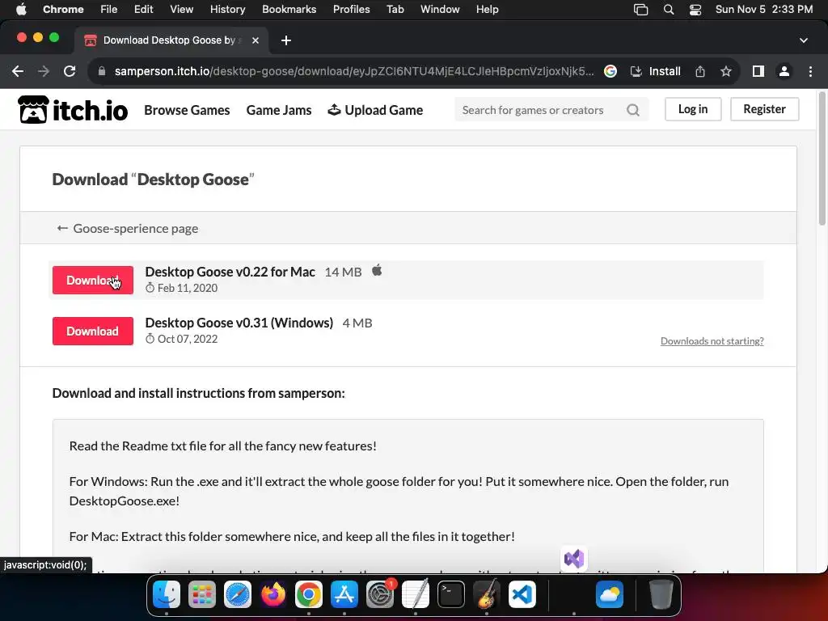Download Desktop Goose v0.31 (Windows)
This screenshot has height=621, width=828.
[x=93, y=331]
